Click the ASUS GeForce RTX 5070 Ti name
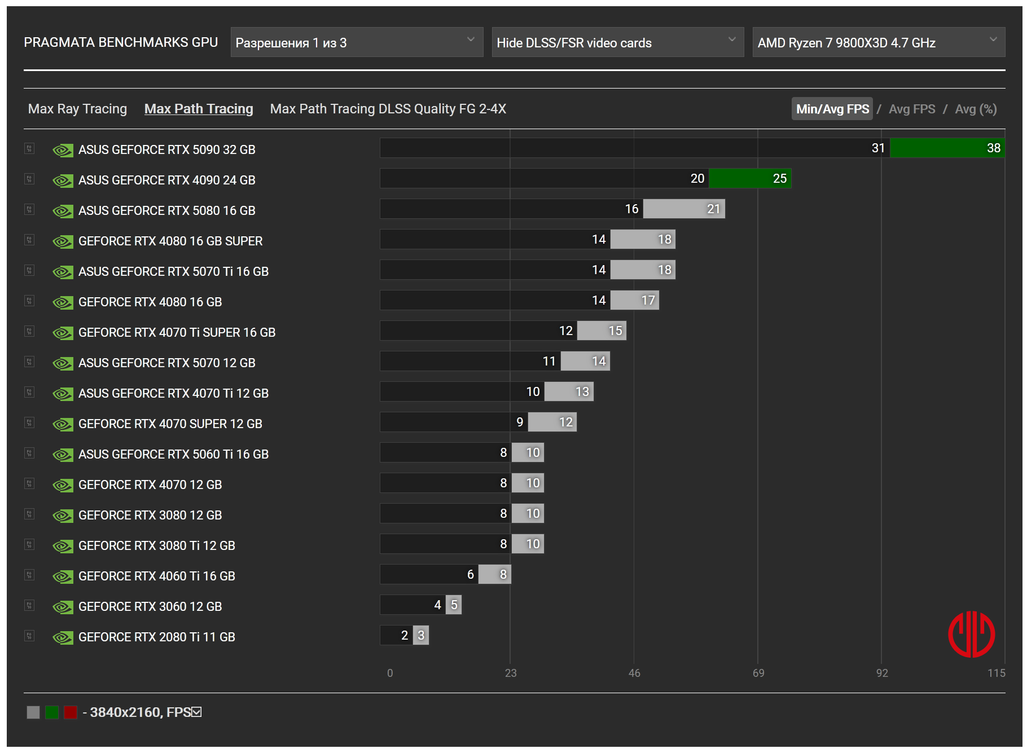Screen dimensions: 1027x753 pyautogui.click(x=173, y=272)
